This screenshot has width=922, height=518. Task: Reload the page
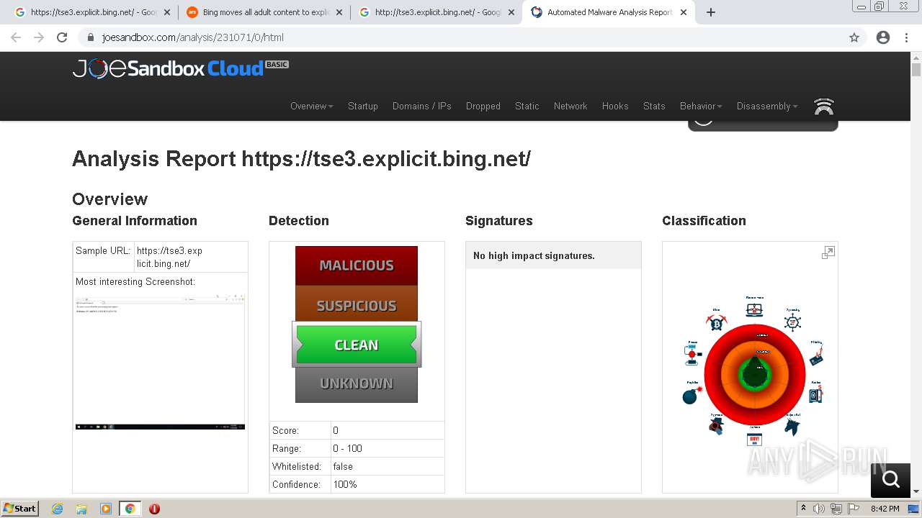[62, 37]
